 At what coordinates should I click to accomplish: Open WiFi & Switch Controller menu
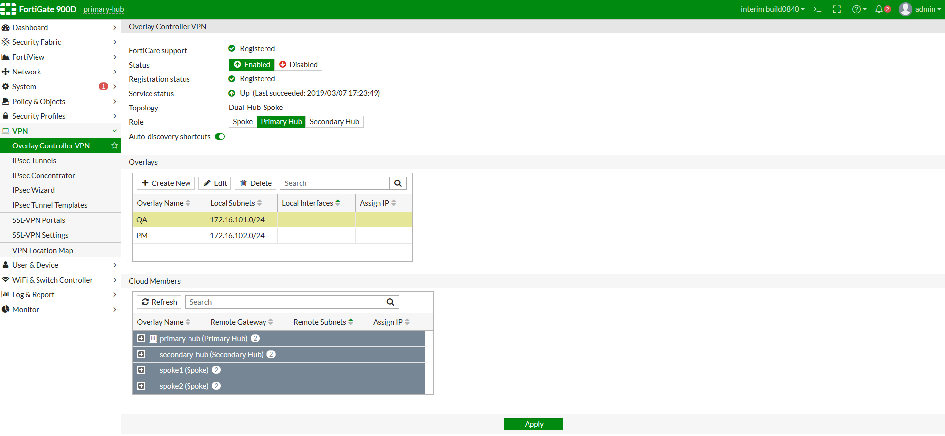coord(60,280)
